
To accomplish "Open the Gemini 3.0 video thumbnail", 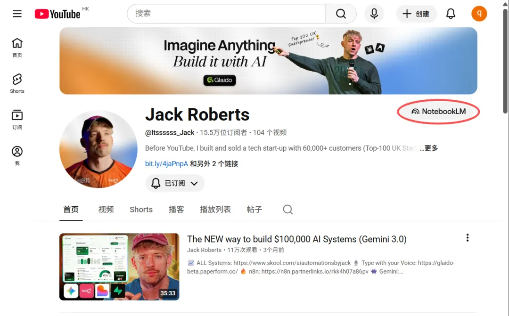I will [119, 267].
